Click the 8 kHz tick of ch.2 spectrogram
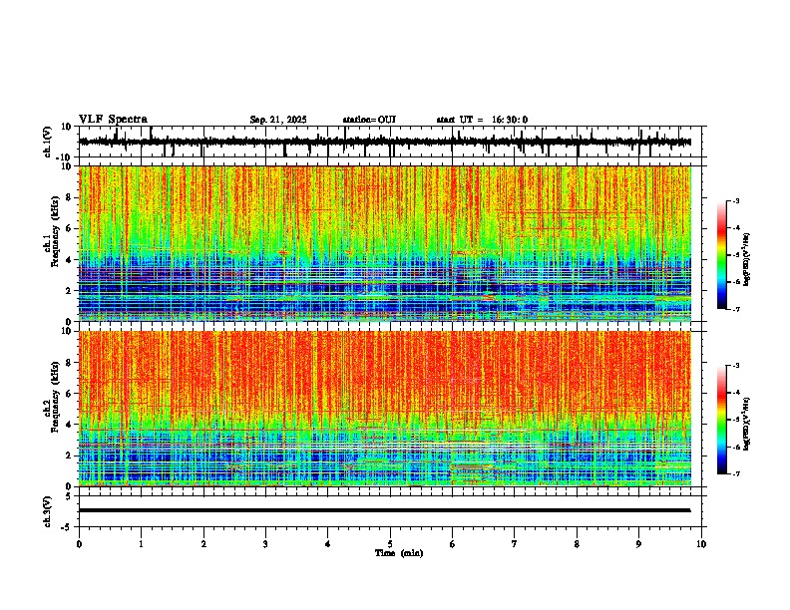790x610 pixels. pos(71,363)
